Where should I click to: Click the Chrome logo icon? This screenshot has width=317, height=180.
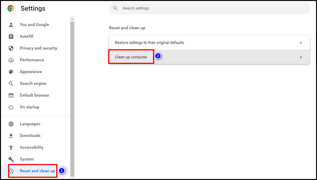pyautogui.click(x=11, y=8)
